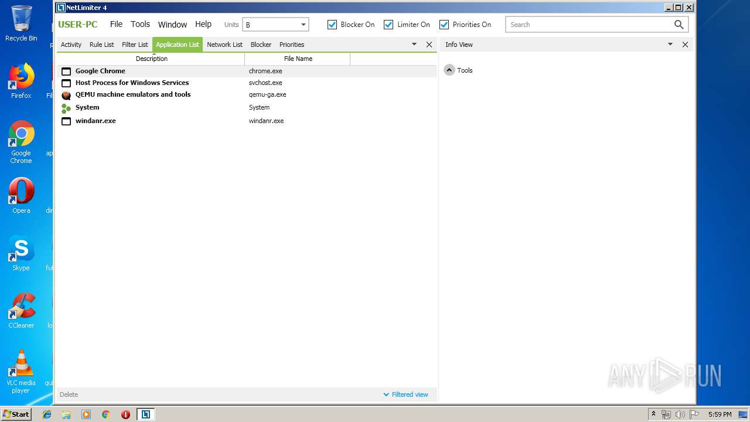
Task: Toggle the Limiter On checkbox
Action: pyautogui.click(x=388, y=25)
